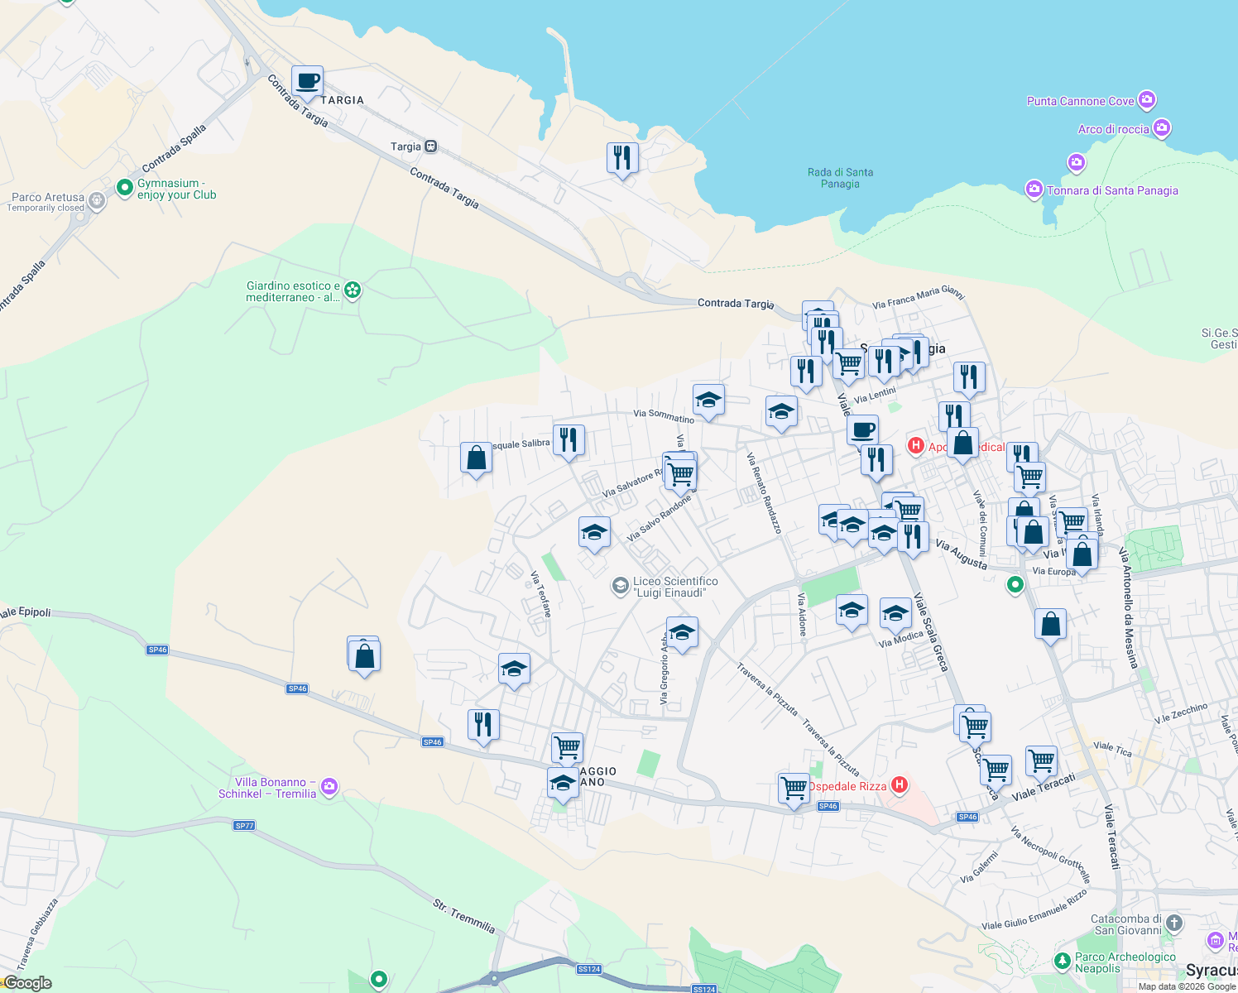Viewport: 1238px width, 993px height.
Task: Click the shopping bag pin near Pasquale Salibra
Action: 476,458
